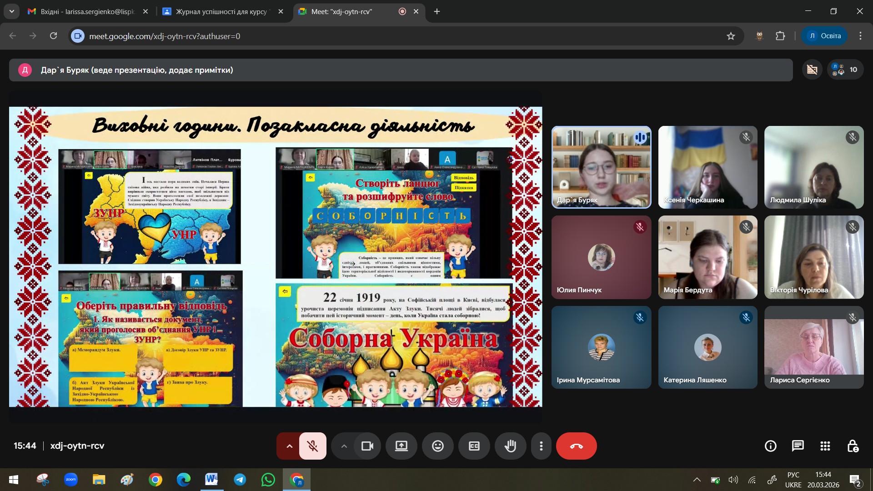Toggle closed captions on
873x491 pixels.
(x=474, y=446)
